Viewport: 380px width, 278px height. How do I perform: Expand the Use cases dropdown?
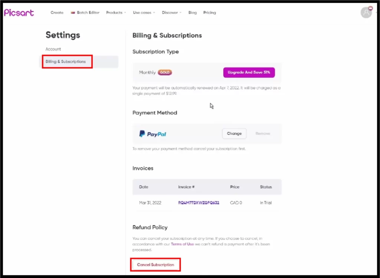pos(144,13)
